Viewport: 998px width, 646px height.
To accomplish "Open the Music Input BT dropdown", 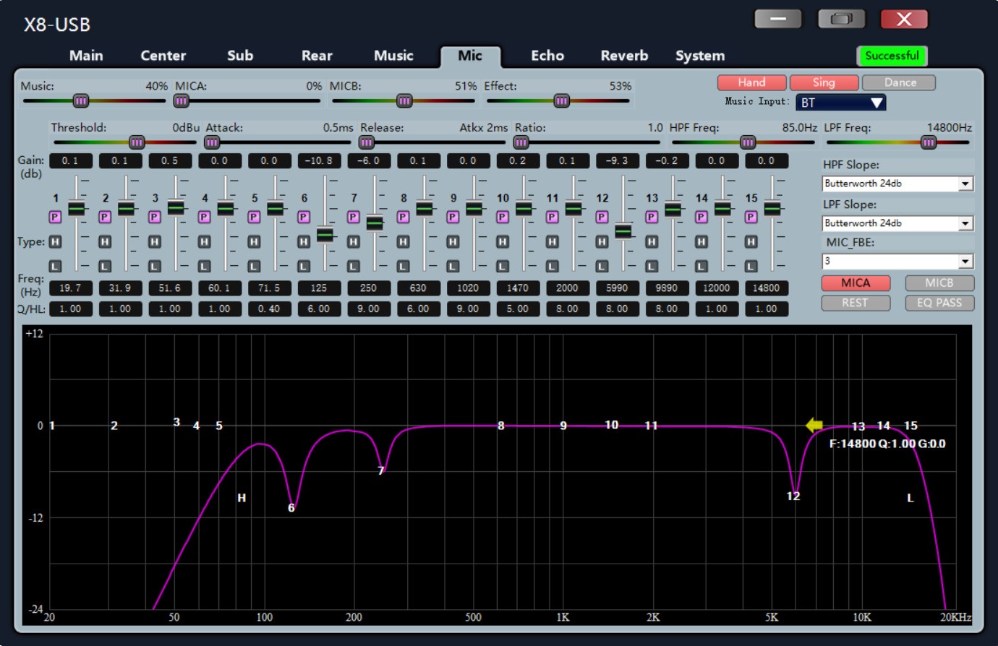I will [x=840, y=103].
